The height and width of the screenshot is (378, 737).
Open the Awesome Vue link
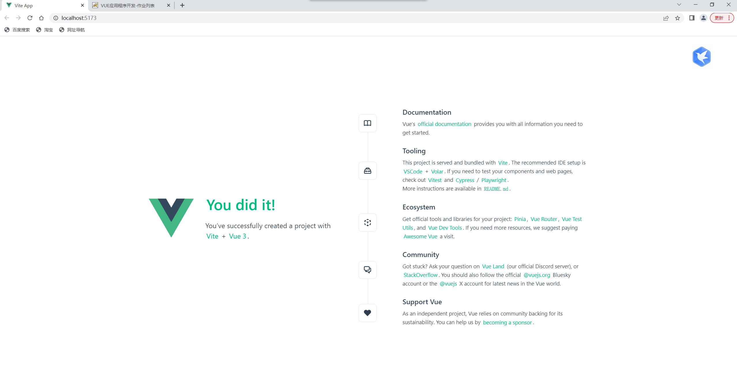coord(420,236)
